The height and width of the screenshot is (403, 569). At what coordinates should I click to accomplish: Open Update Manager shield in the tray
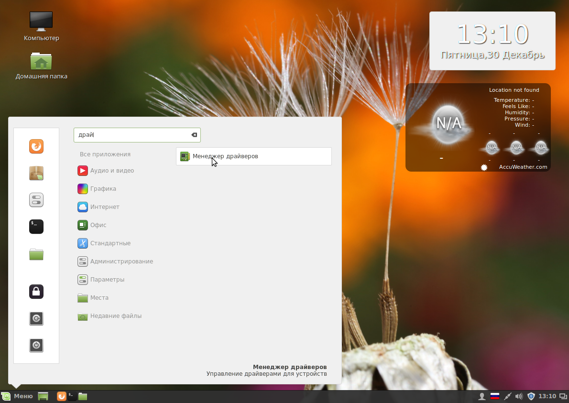coord(531,396)
